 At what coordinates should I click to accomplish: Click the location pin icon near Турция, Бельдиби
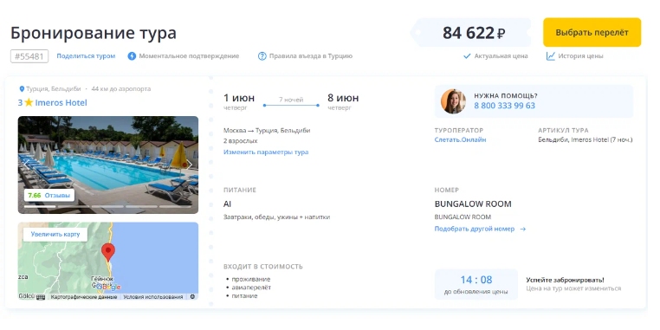coord(22,89)
